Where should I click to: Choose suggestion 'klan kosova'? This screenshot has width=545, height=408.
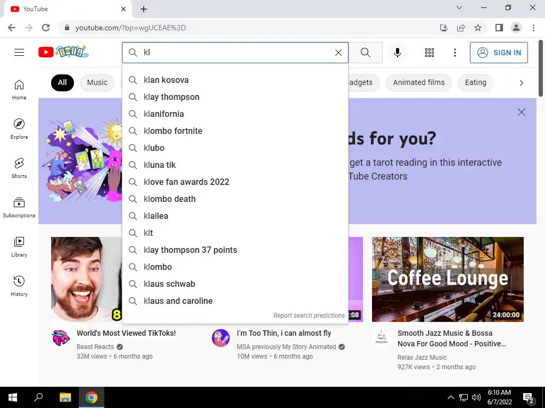coord(235,80)
